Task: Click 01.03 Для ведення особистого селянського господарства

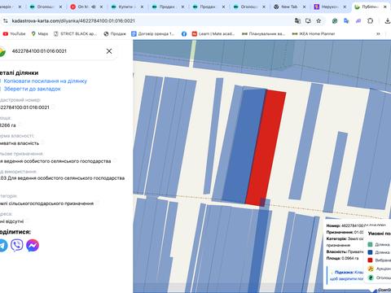Action: click(62, 178)
